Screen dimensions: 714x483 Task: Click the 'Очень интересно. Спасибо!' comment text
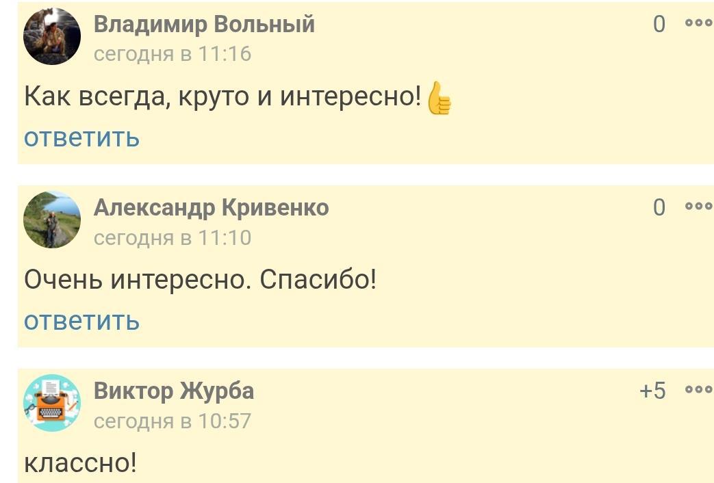[x=200, y=280]
